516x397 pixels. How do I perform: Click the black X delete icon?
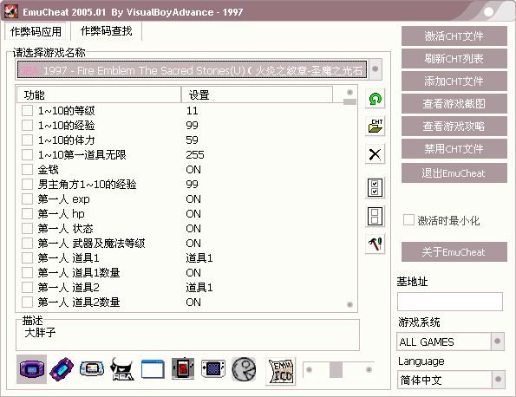[x=375, y=154]
